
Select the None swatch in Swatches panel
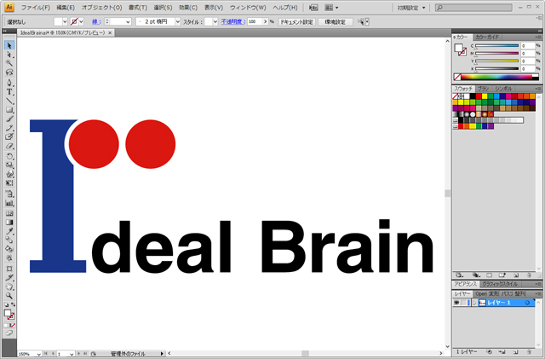pyautogui.click(x=456, y=96)
